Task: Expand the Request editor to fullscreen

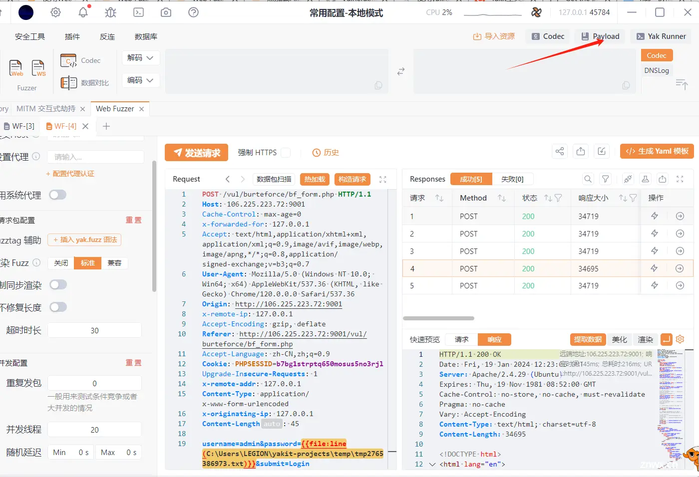Action: (x=383, y=179)
